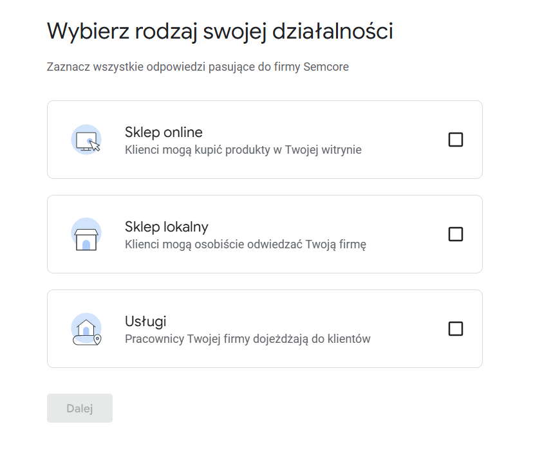Click the 'Wybierz rodzaj swojej działalności' heading
Screen dimensions: 533x458
(220, 32)
